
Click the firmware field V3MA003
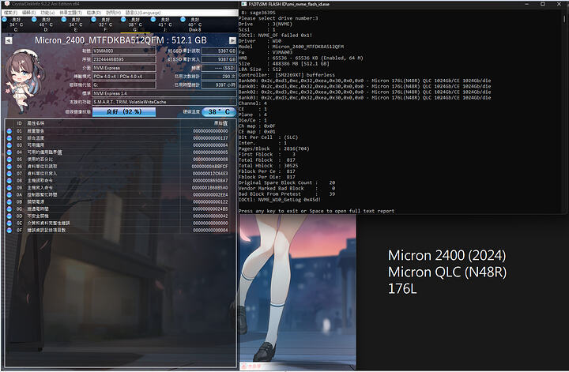pyautogui.click(x=124, y=51)
